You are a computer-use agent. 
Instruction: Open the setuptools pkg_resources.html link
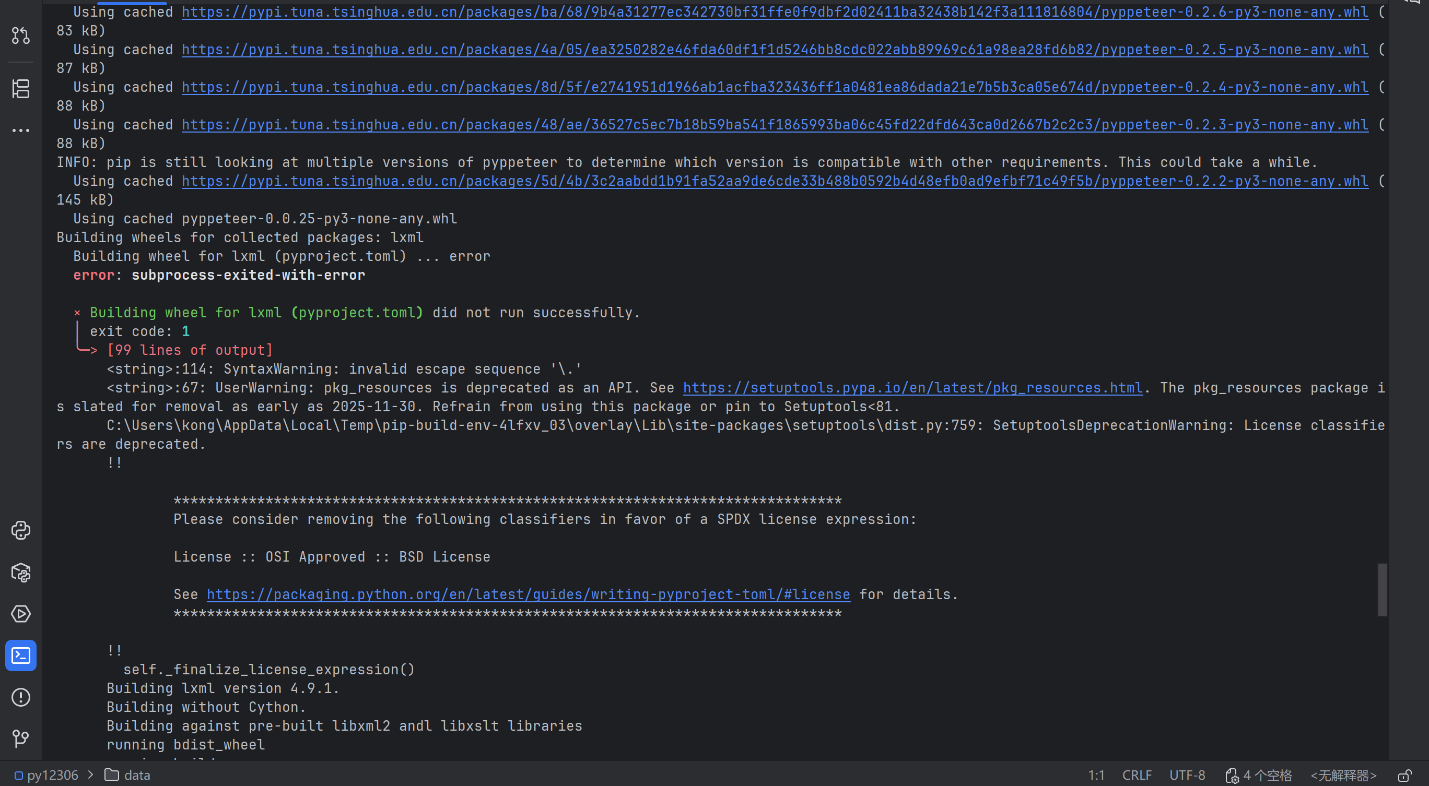pyautogui.click(x=913, y=388)
